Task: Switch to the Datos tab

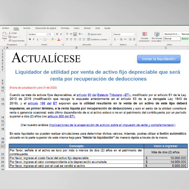Action: tap(77, 28)
